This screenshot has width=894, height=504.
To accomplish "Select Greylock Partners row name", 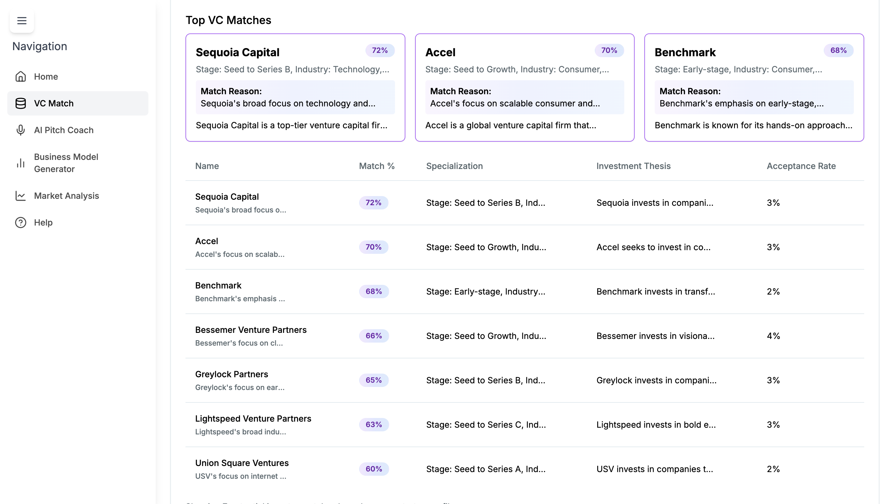I will tap(231, 374).
